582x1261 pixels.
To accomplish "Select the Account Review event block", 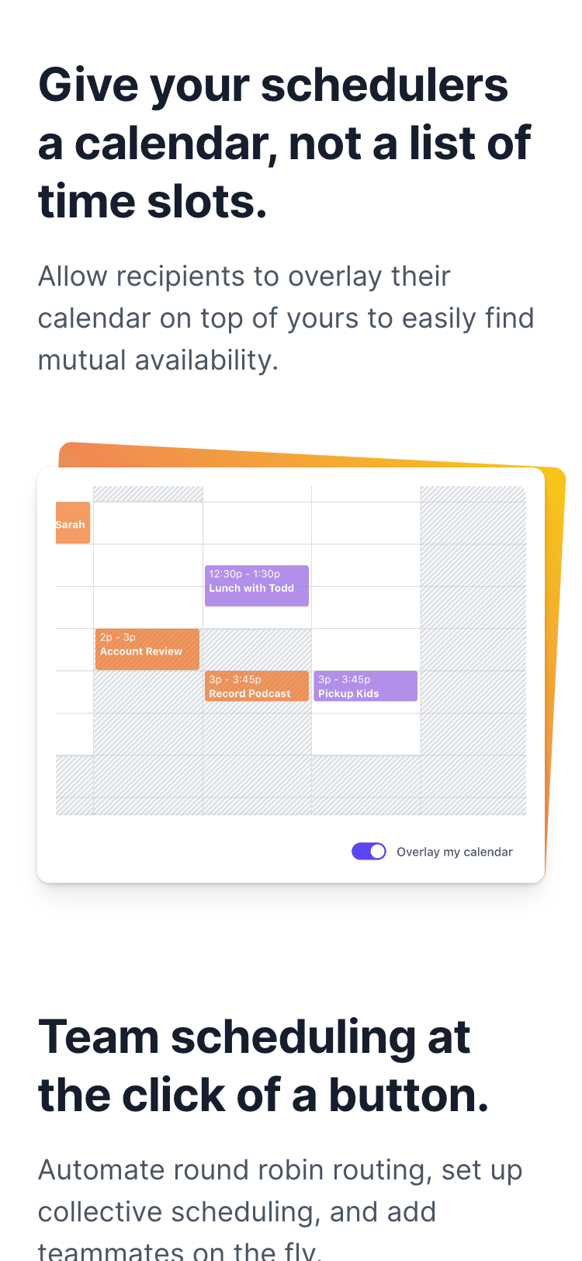I will click(147, 649).
